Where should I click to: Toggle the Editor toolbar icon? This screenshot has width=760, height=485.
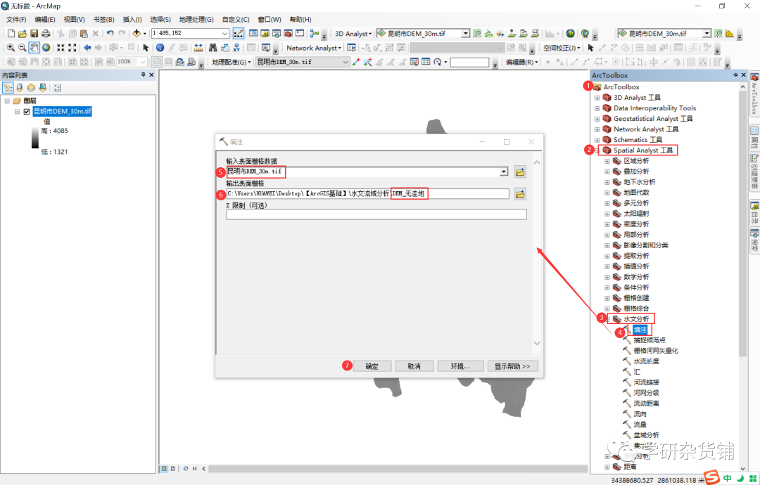[238, 34]
